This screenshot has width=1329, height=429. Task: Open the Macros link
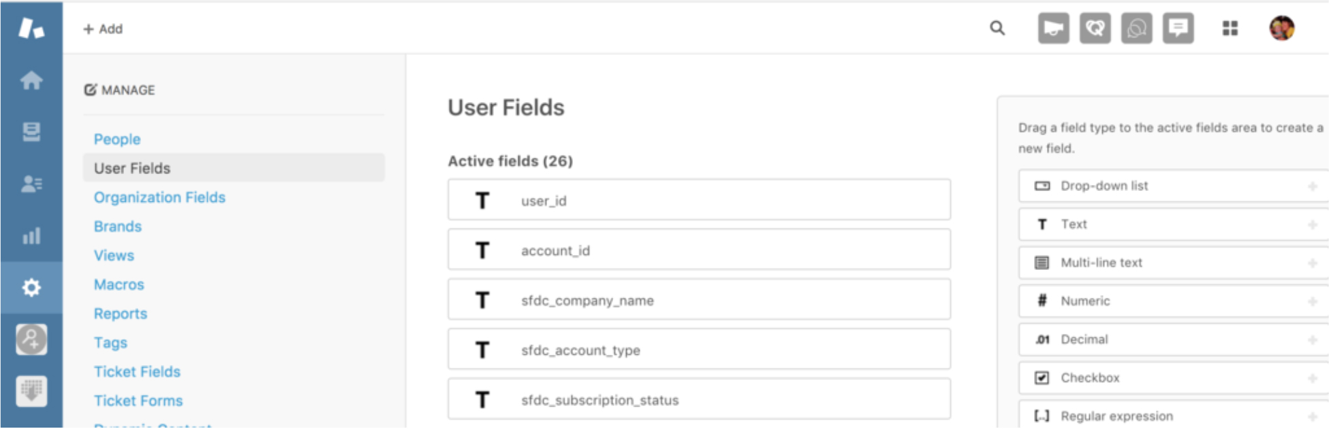[119, 285]
